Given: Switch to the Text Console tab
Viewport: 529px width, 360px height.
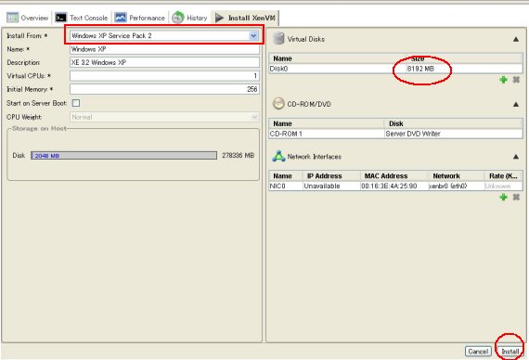Looking at the screenshot, I should click(x=82, y=18).
